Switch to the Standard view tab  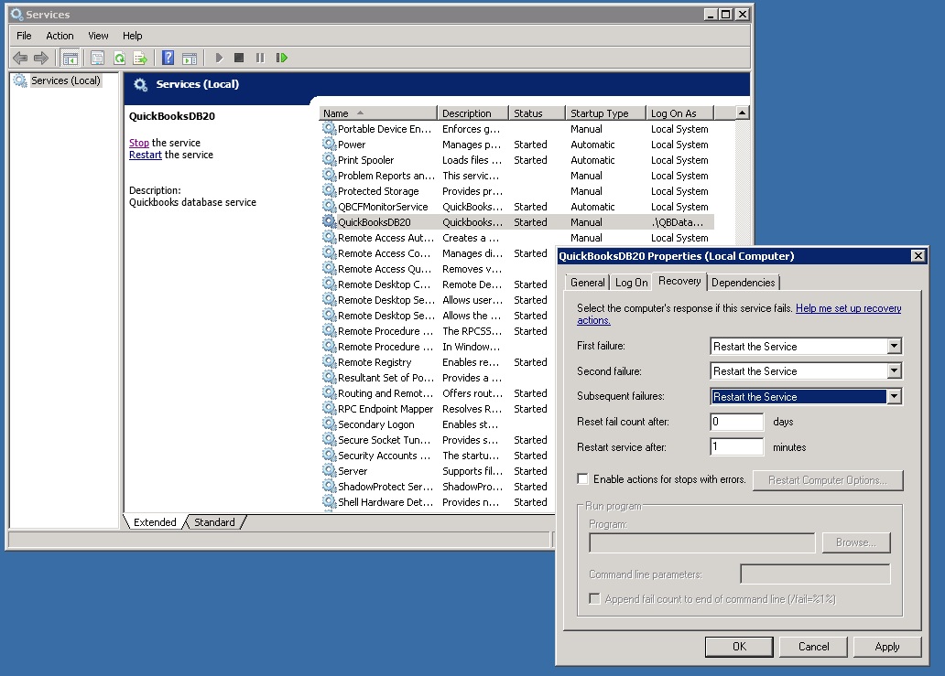214,522
